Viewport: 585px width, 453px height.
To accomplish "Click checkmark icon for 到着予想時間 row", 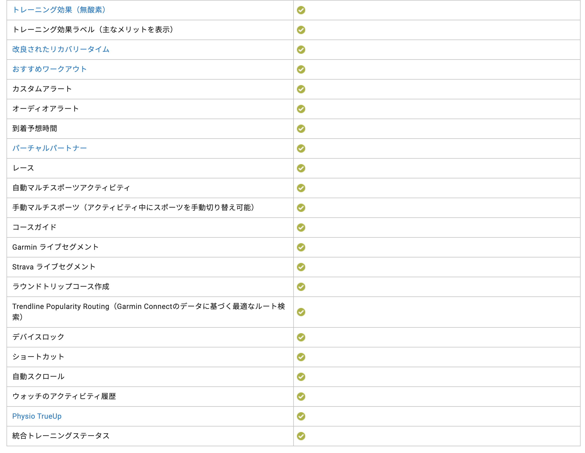I will pos(301,129).
